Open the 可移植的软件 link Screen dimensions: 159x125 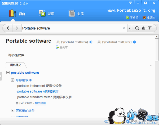25,111
